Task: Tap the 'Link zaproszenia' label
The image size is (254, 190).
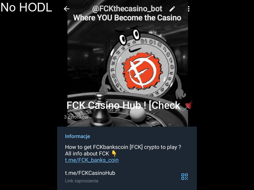Action: tap(81, 181)
